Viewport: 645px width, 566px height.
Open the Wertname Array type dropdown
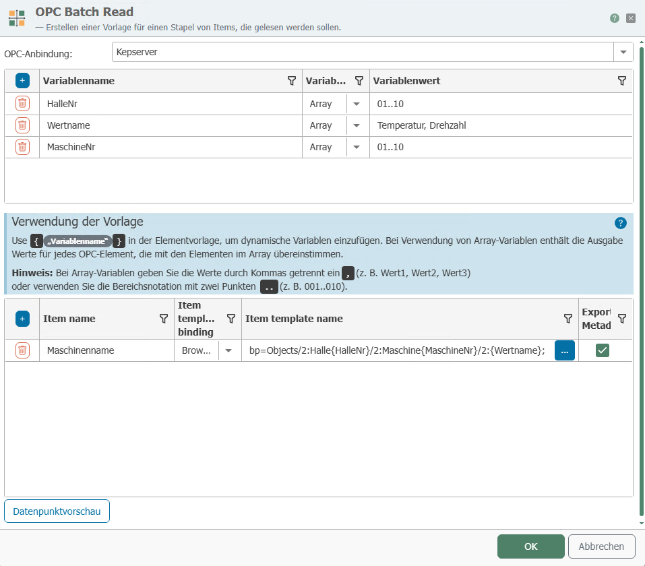tap(357, 125)
